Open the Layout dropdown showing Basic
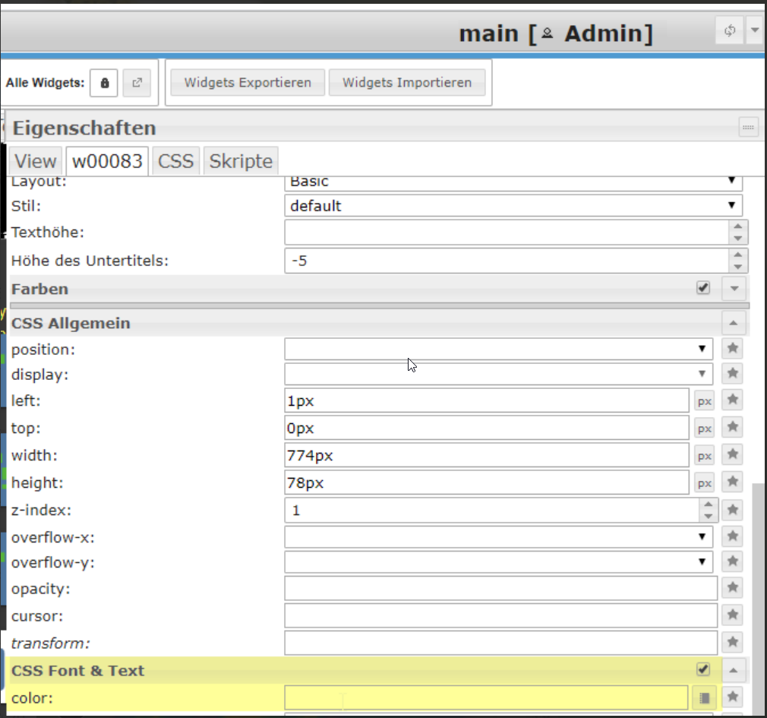The width and height of the screenshot is (767, 718). pyautogui.click(x=513, y=182)
